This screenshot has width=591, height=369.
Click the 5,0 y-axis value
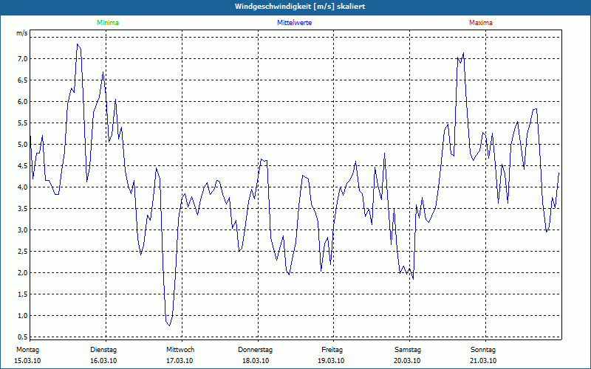coord(22,145)
